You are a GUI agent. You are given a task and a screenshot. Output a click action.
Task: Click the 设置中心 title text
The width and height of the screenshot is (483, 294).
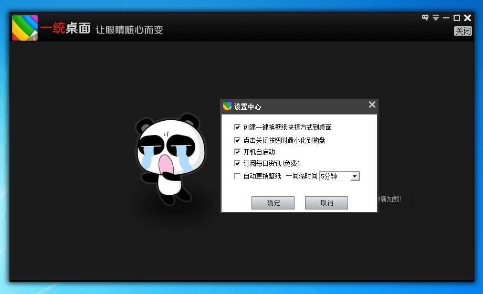tap(247, 107)
